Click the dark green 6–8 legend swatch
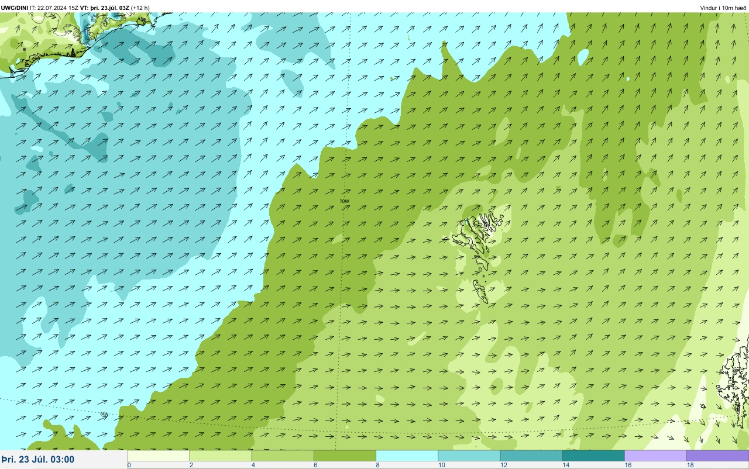Screen dimensions: 749x469 click(345, 456)
